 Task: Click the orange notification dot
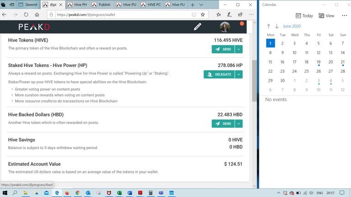tap(242, 24)
